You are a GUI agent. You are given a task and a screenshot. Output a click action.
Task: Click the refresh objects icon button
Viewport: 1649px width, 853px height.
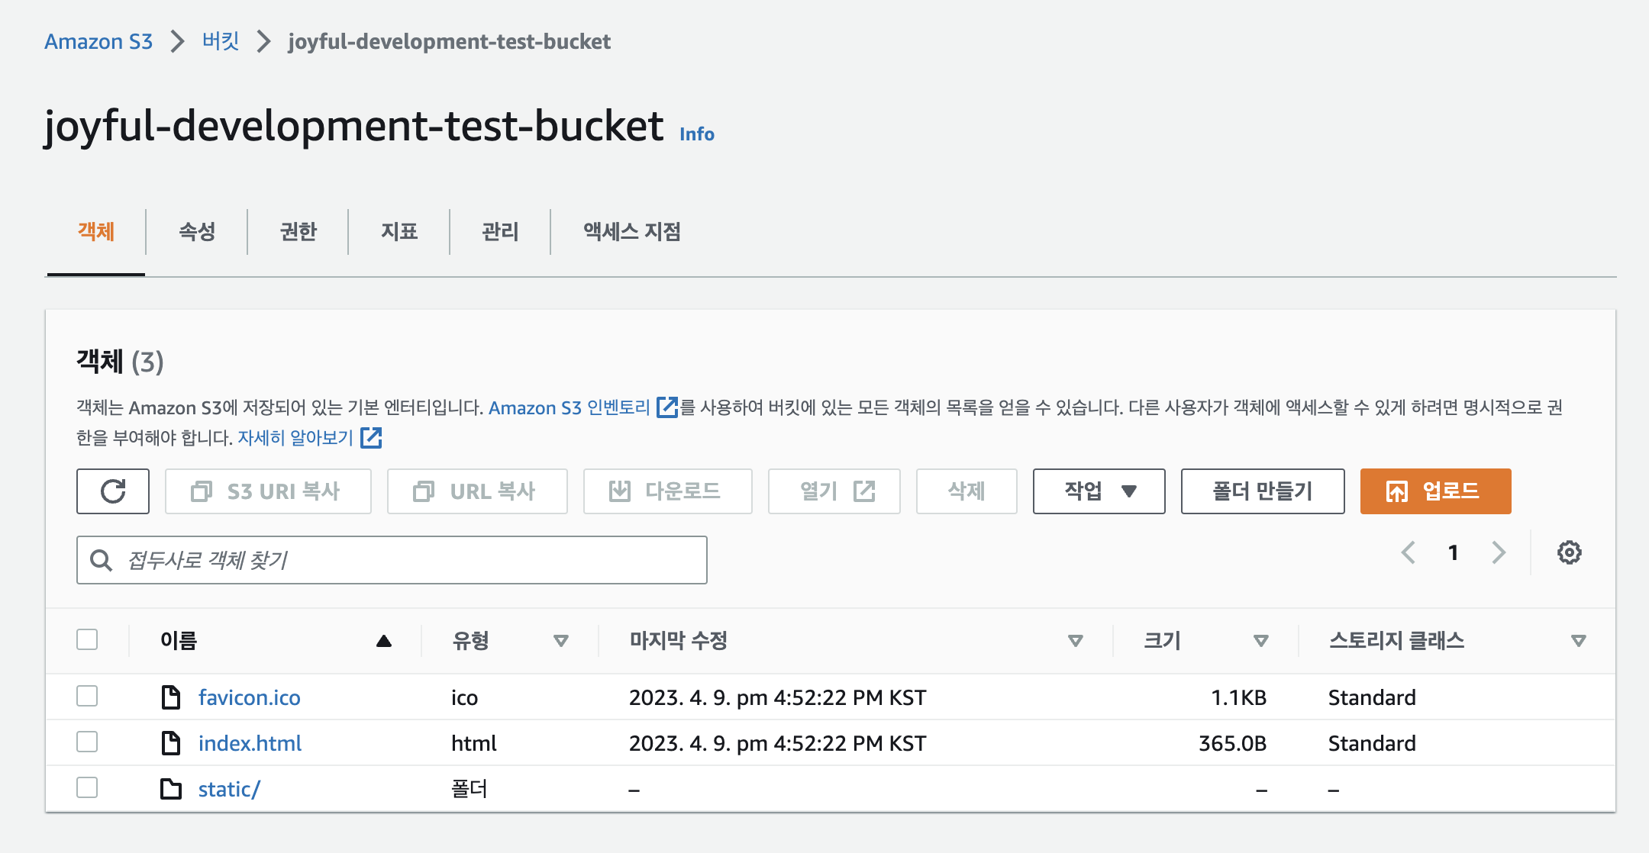pyautogui.click(x=113, y=491)
